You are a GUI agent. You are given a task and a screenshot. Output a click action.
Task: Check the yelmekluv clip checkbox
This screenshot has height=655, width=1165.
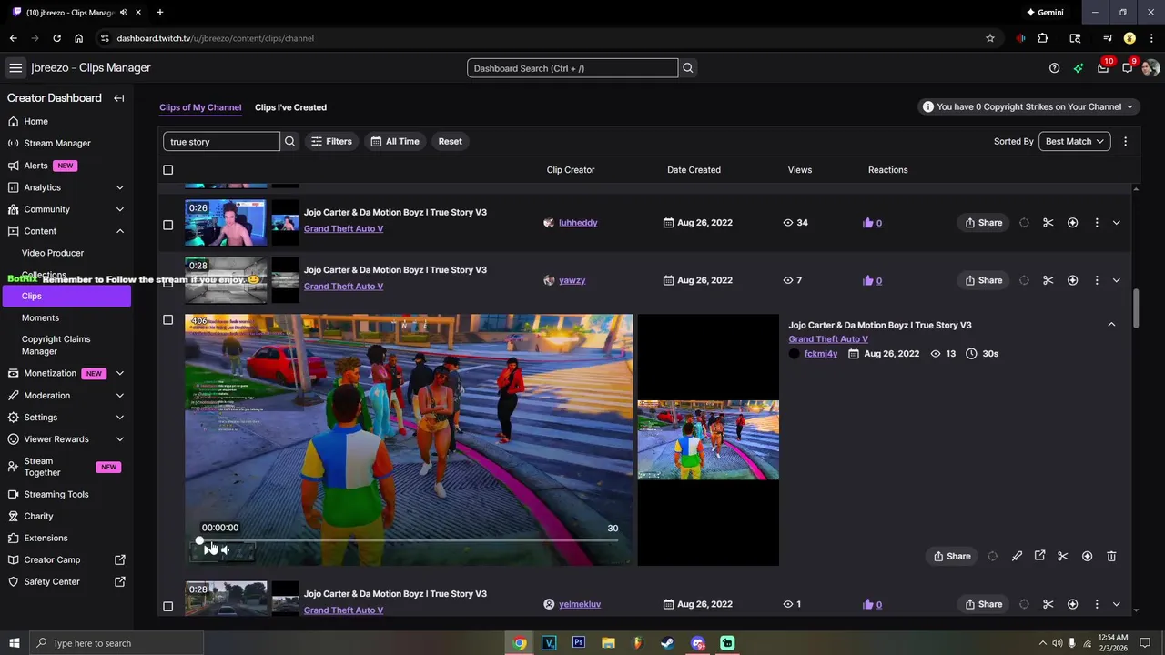167,607
